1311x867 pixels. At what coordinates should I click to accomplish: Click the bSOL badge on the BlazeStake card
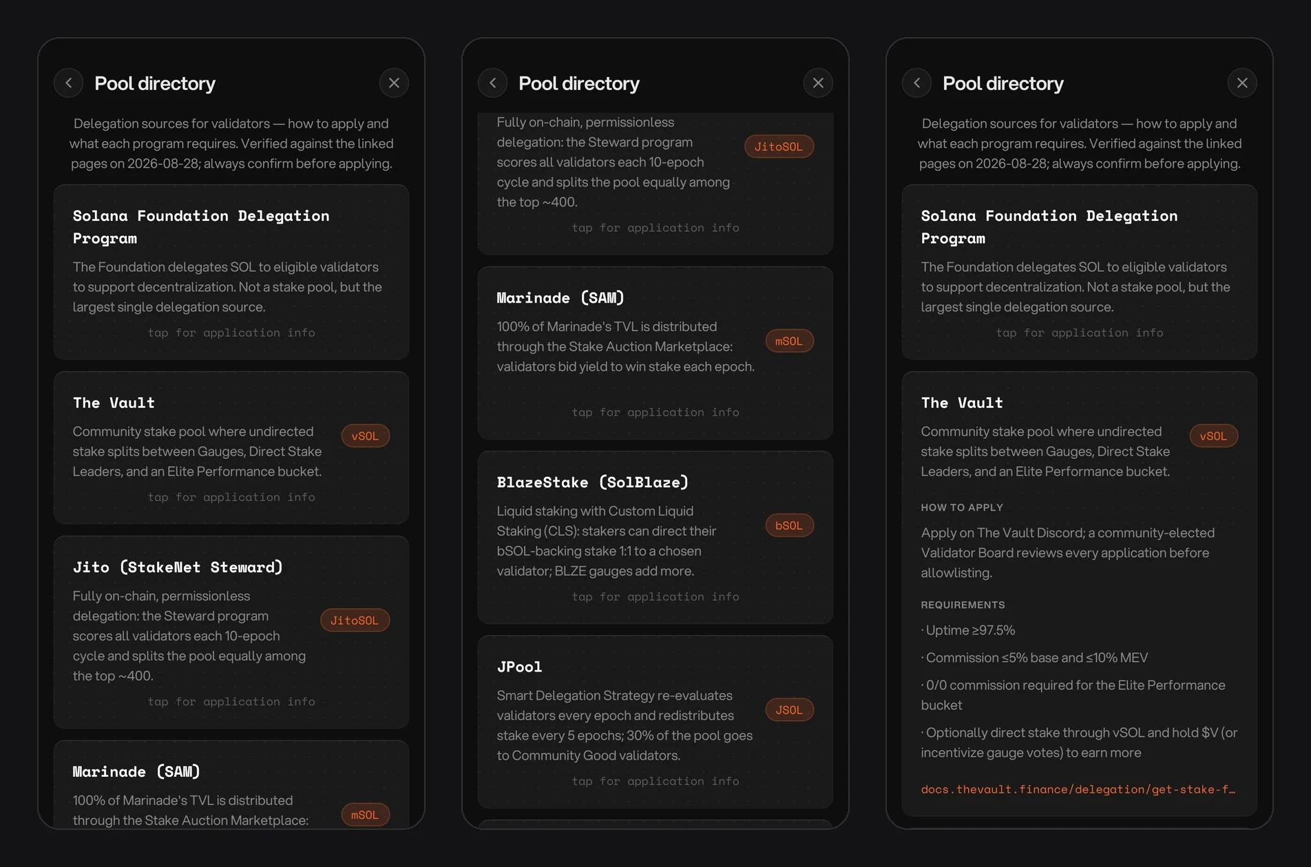click(x=790, y=526)
